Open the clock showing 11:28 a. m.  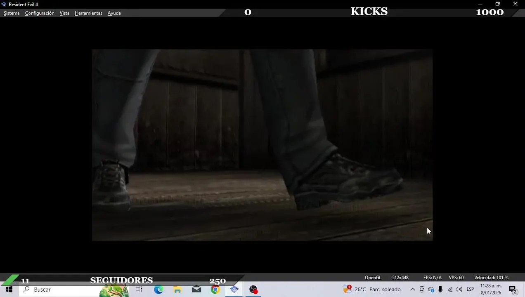(491, 290)
